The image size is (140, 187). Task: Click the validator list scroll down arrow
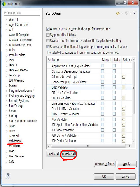(x=134, y=141)
